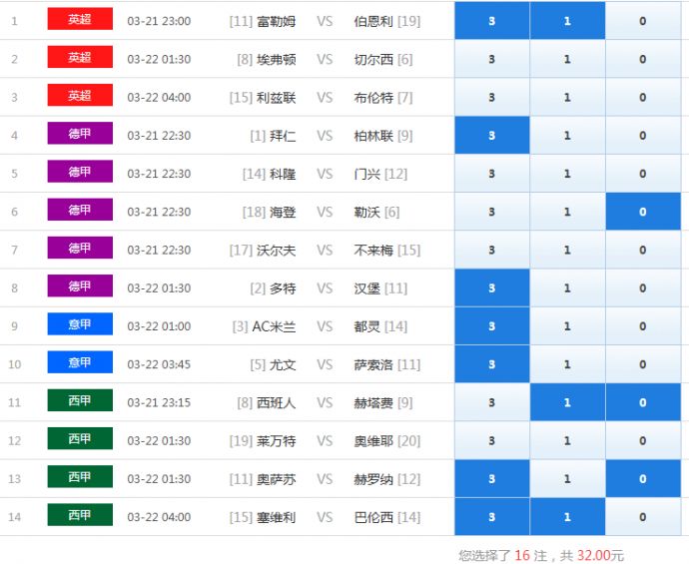This screenshot has height=564, width=689.
Task: Choose 0 (away win) for 科隆 vs 门兴
Action: click(642, 174)
